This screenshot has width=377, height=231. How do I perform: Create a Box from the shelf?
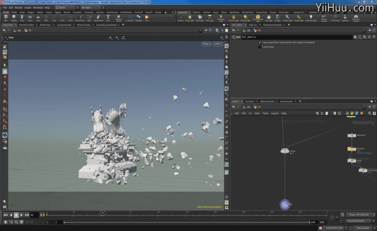point(6,18)
